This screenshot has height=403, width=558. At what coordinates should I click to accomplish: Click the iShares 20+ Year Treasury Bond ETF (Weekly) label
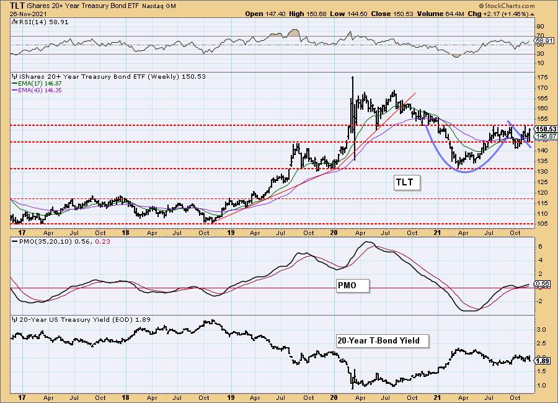click(x=112, y=76)
